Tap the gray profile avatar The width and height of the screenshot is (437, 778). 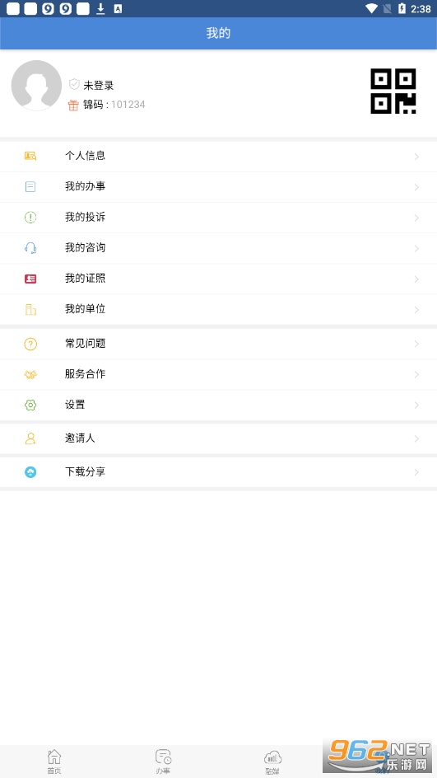(x=36, y=86)
